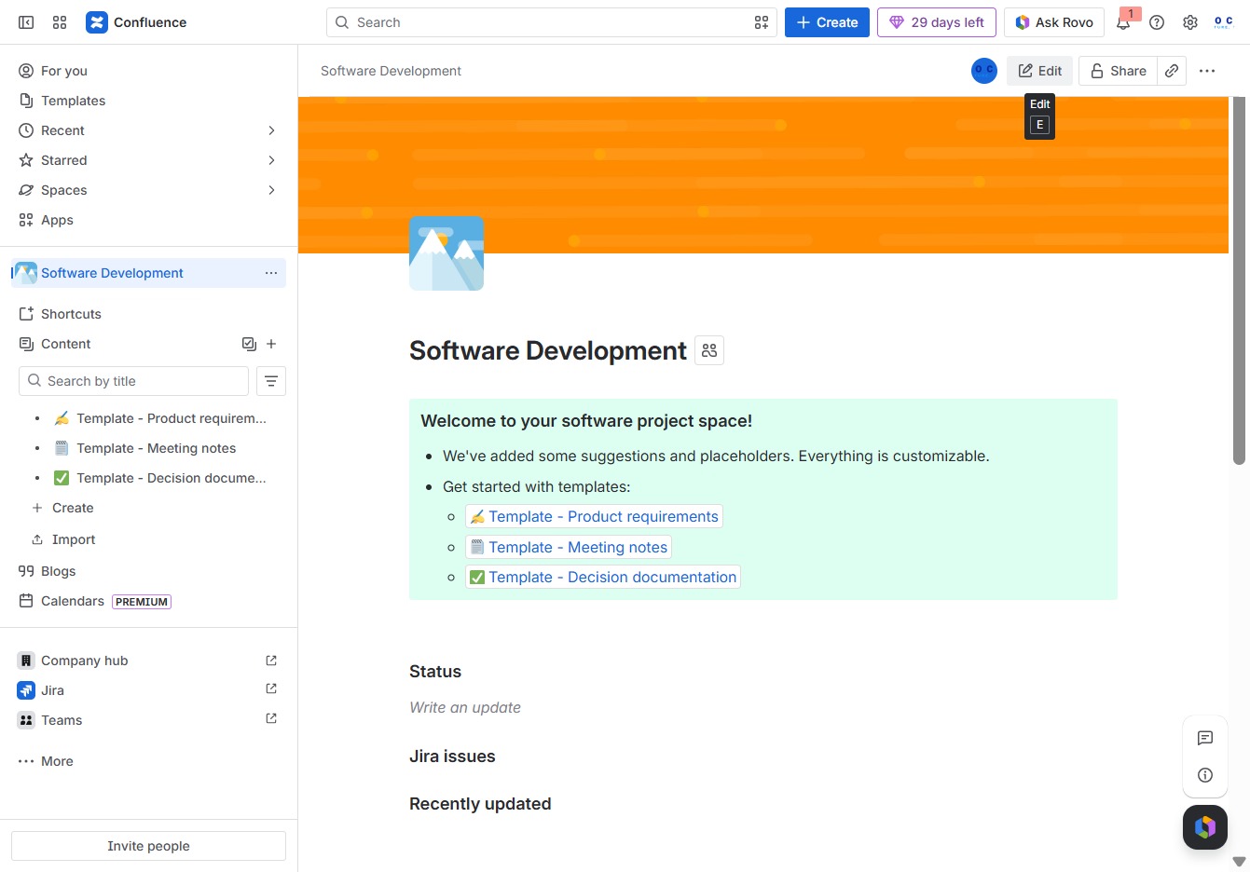Viewport: 1250px width, 872px height.
Task: Edit the current page
Action: pyautogui.click(x=1040, y=71)
